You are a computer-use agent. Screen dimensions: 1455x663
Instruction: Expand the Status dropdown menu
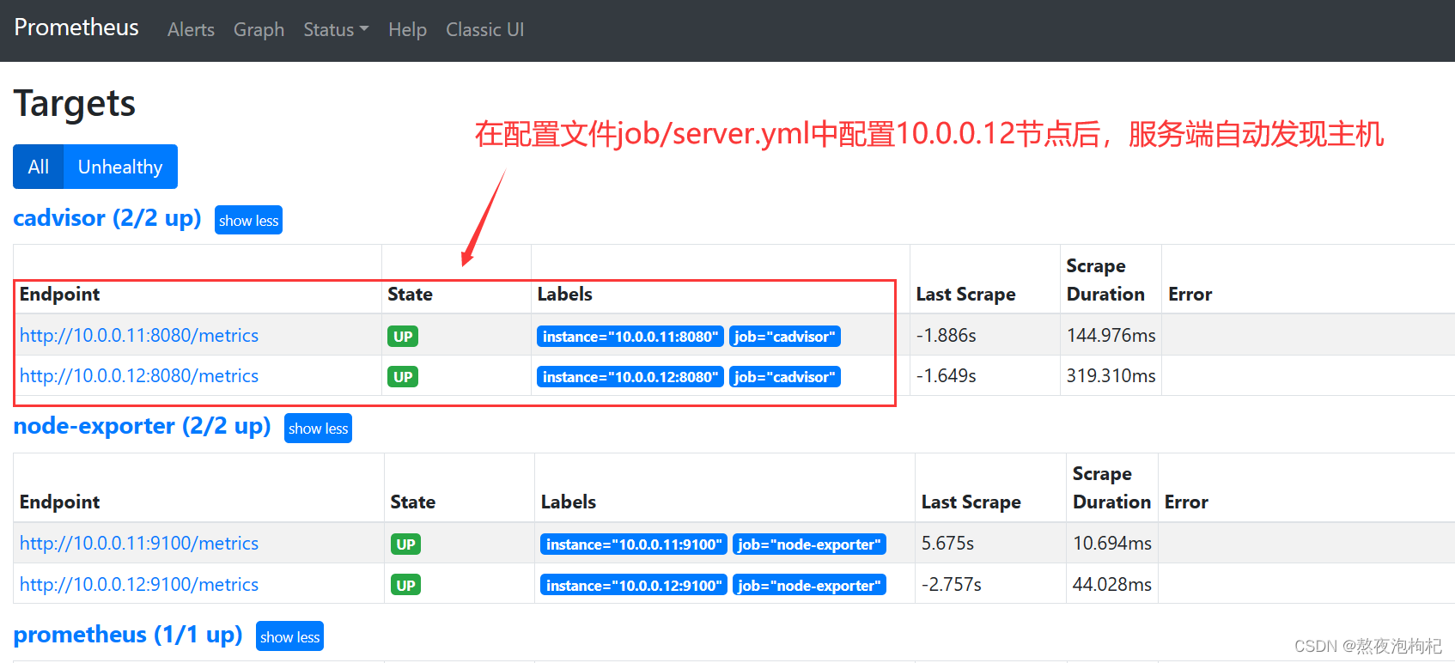point(336,29)
